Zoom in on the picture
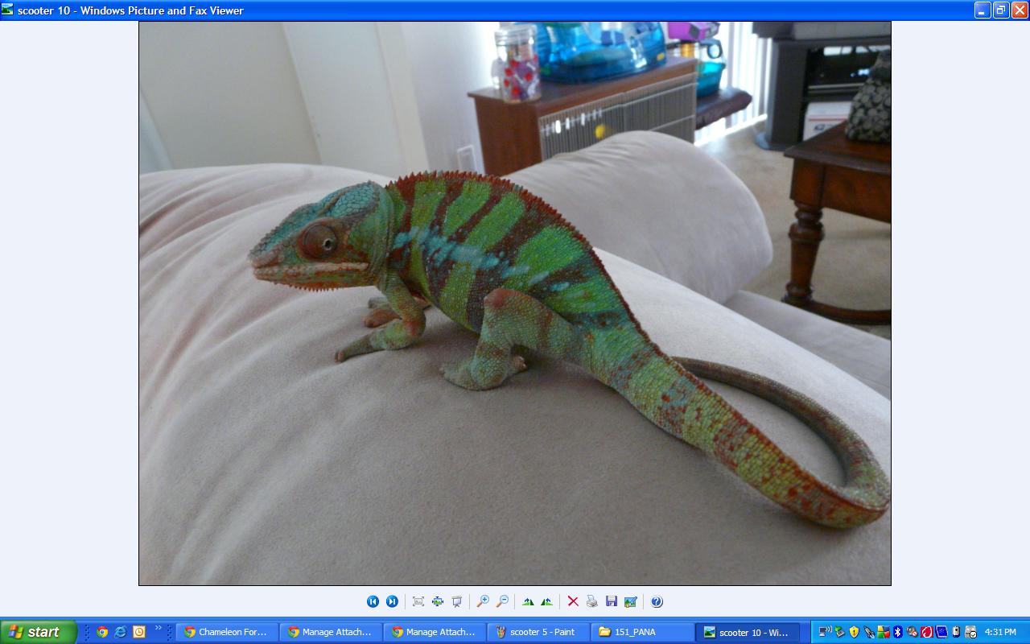 point(483,601)
